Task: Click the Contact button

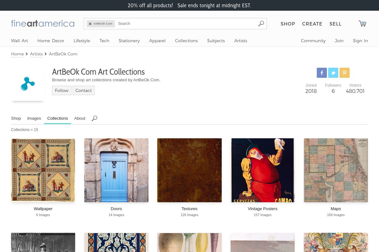Action: click(83, 90)
